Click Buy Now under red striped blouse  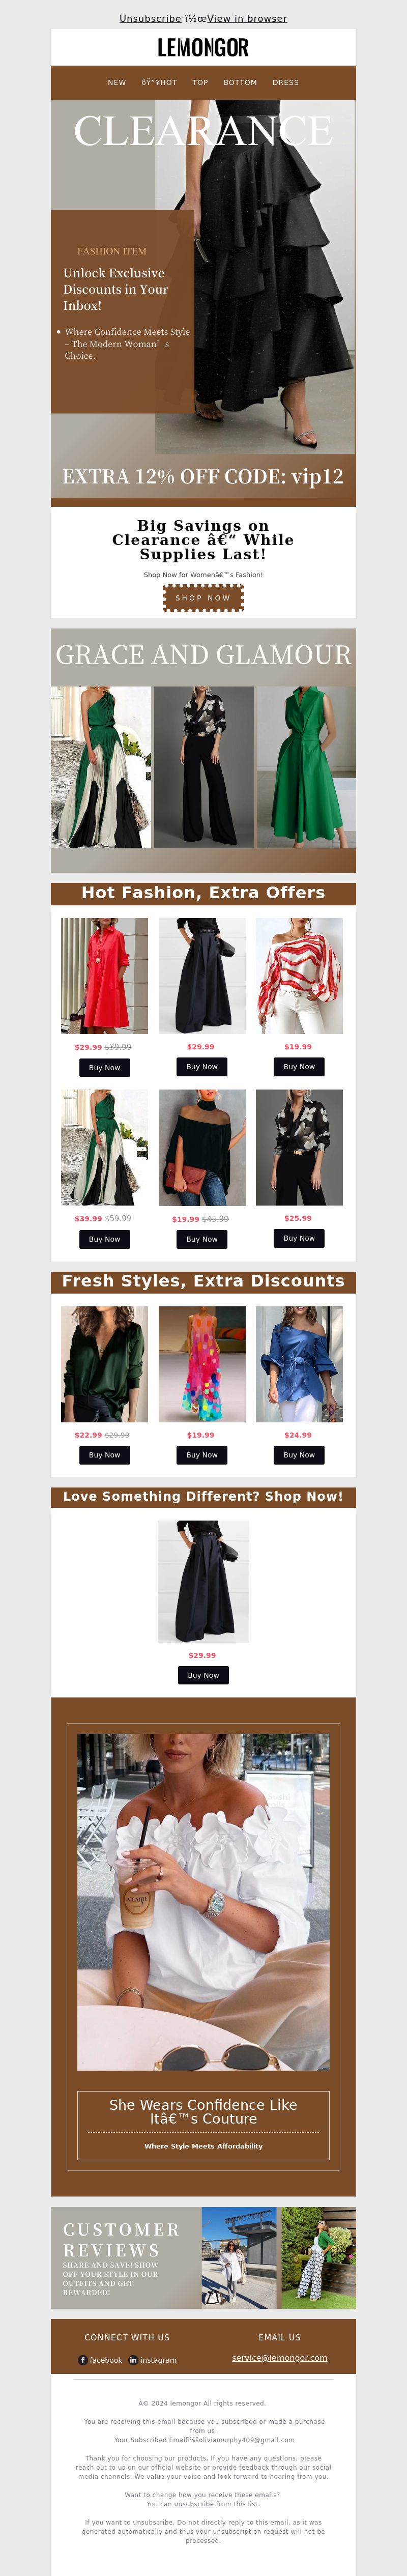point(299,1067)
